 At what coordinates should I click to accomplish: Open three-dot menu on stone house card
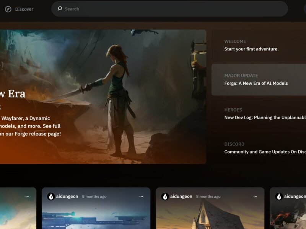tap(255, 197)
